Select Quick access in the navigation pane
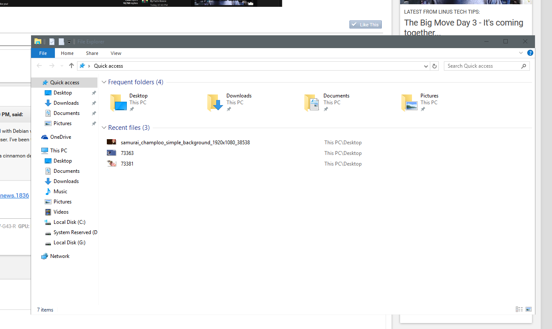 (x=65, y=83)
